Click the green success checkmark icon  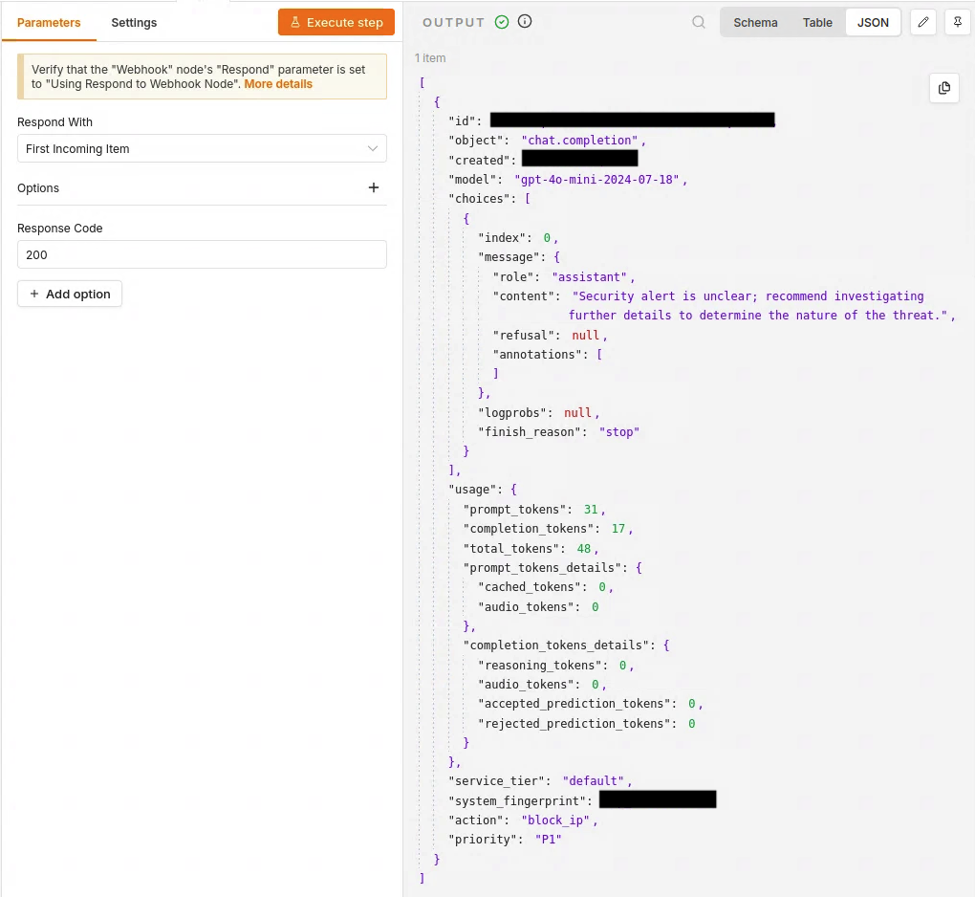[x=502, y=22]
